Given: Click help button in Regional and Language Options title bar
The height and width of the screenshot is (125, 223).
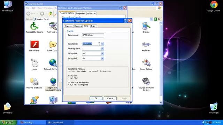Looking at the screenshot, I should tap(121, 8).
